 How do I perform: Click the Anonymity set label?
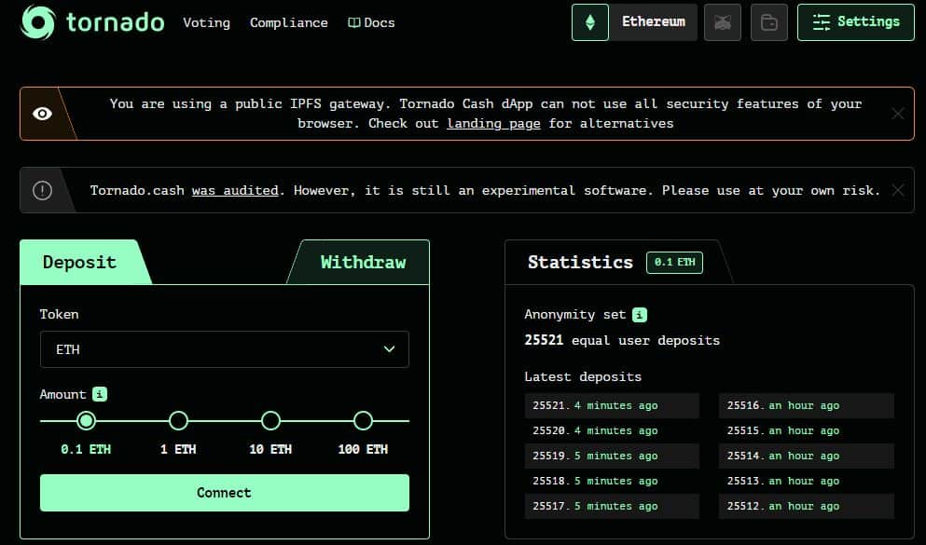[x=575, y=314]
